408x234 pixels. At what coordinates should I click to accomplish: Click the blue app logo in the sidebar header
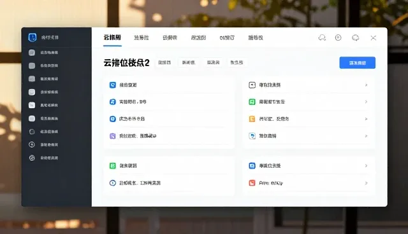[33, 38]
